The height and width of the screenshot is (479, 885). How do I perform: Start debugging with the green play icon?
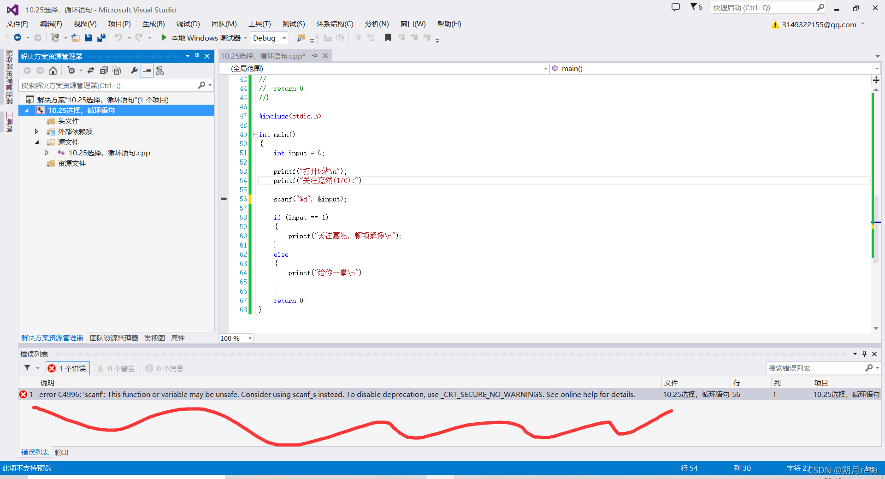[x=164, y=38]
